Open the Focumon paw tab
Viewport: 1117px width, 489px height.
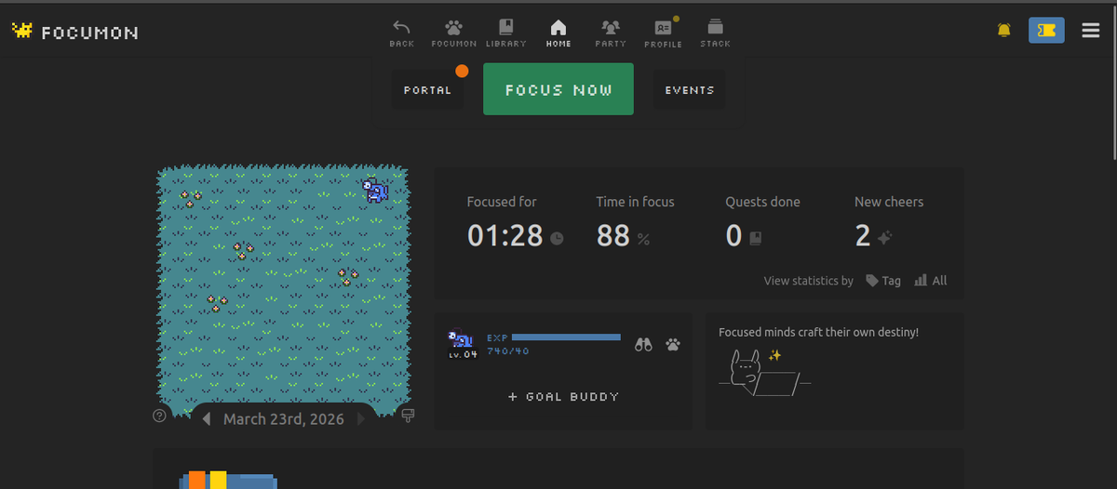[454, 33]
